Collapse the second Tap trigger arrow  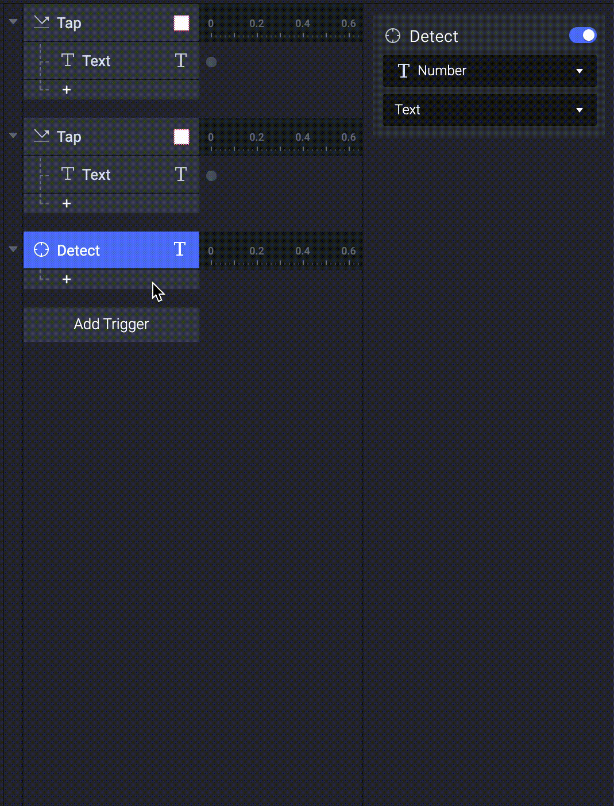13,136
